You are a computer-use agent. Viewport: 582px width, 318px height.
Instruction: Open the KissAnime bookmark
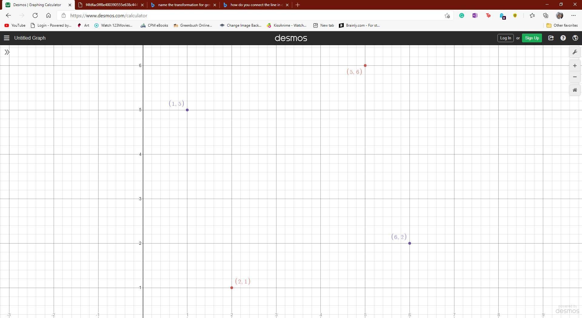286,25
